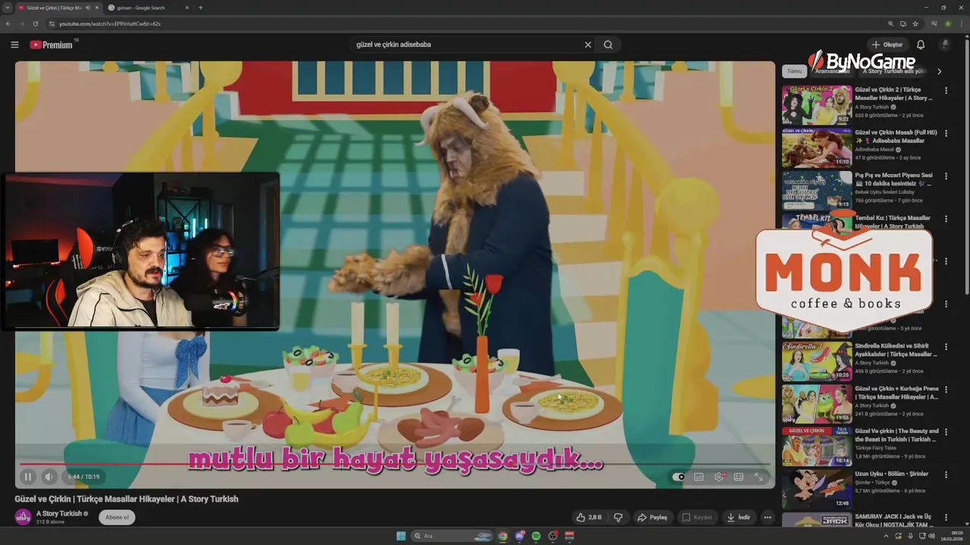Switch to theater mode view
Image resolution: width=970 pixels, height=545 pixels.
pos(738,477)
